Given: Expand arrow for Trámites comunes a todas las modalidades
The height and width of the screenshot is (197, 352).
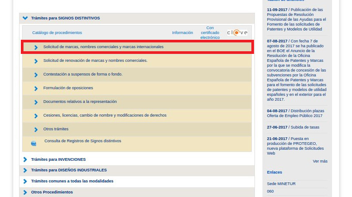Looking at the screenshot, I should click(x=25, y=181).
